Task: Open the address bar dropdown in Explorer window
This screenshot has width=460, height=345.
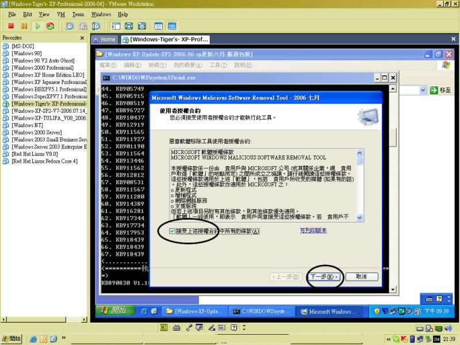Action: [x=423, y=90]
